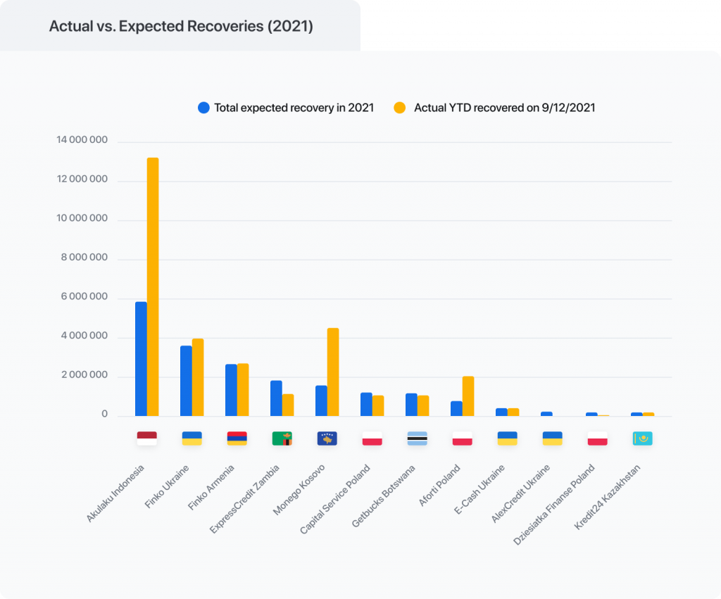Select the 'Aforti Poland' axis label
Screen dimensions: 721x599
click(439, 485)
